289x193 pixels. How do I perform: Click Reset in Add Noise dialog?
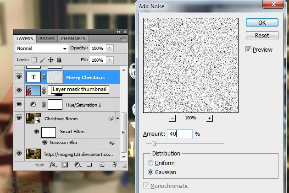point(262,35)
